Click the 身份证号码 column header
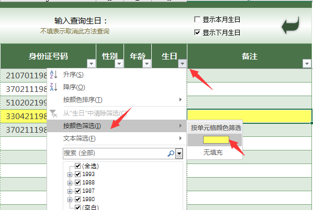Viewport: 313px width, 210px height. point(48,56)
